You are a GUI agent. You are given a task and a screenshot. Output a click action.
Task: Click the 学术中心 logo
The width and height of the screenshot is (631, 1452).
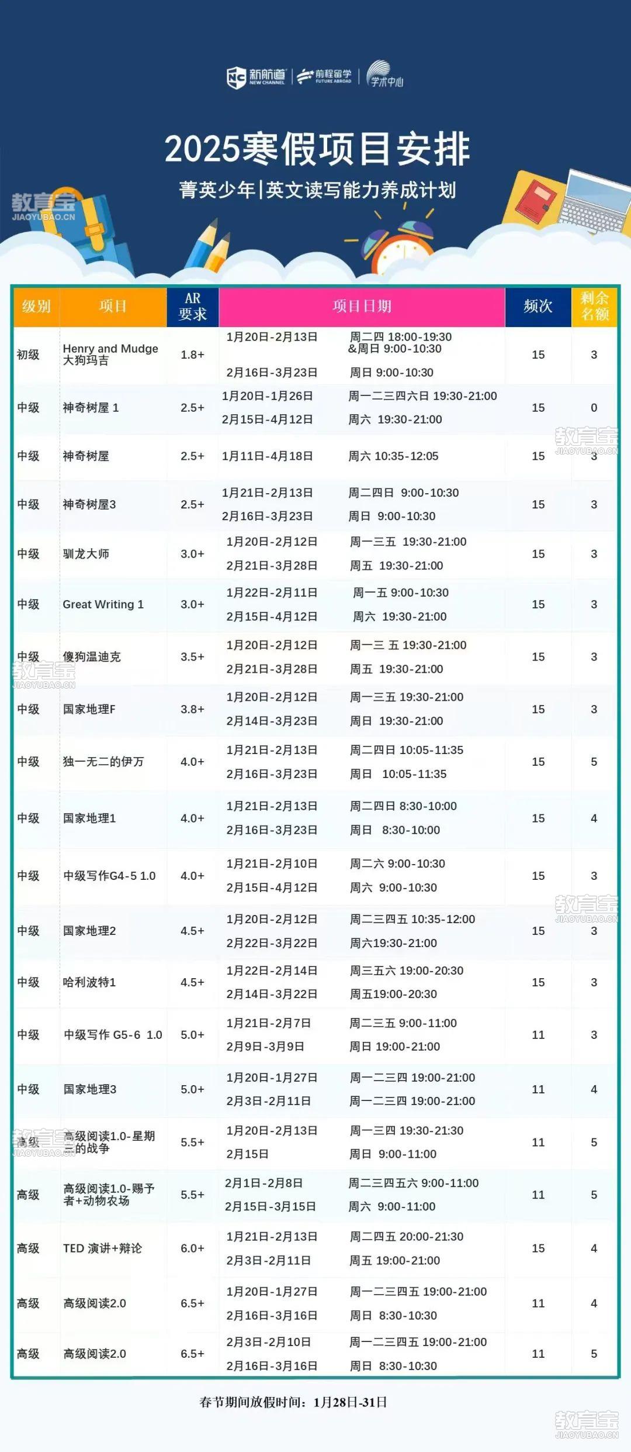(x=384, y=75)
